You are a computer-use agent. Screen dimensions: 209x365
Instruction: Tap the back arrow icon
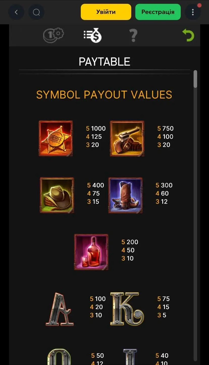16,12
